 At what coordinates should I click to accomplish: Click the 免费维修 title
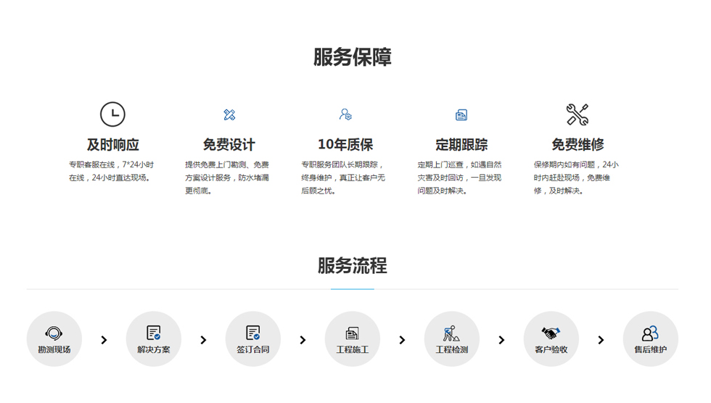click(578, 145)
